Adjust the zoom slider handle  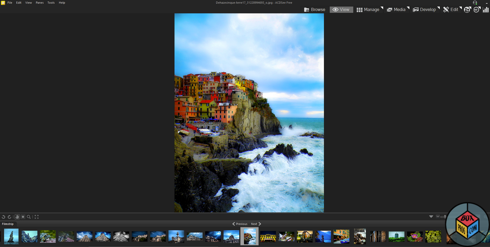445,217
